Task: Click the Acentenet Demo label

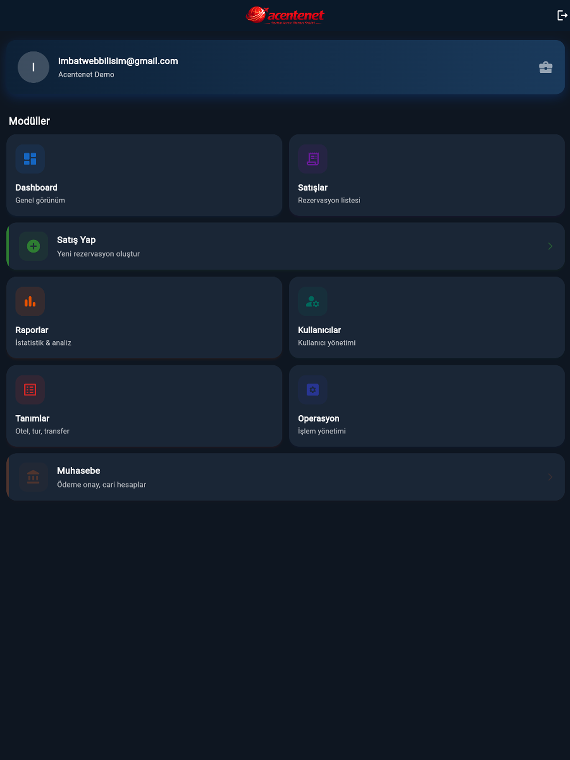Action: 86,75
